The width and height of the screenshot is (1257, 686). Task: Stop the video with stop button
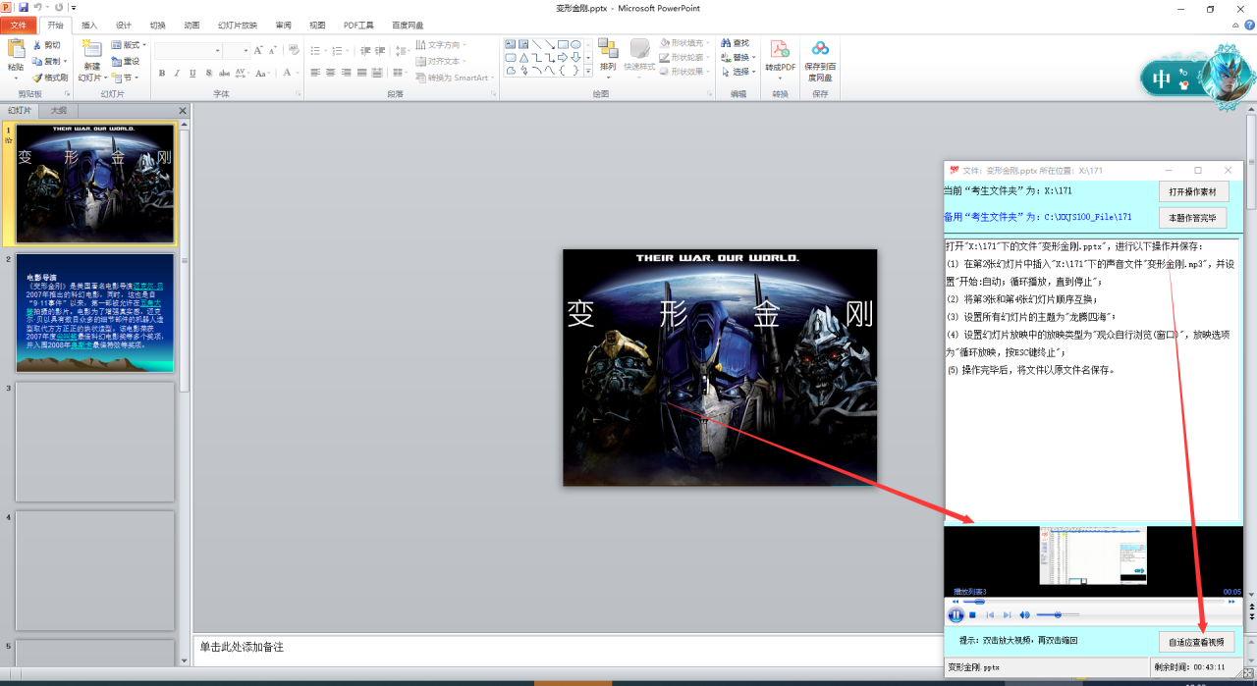coord(972,615)
